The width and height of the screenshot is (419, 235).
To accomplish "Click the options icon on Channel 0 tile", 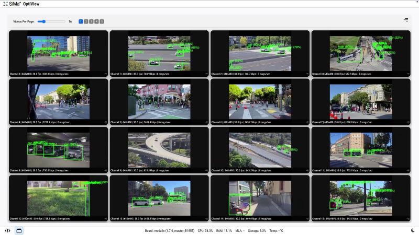I will 105,74.
